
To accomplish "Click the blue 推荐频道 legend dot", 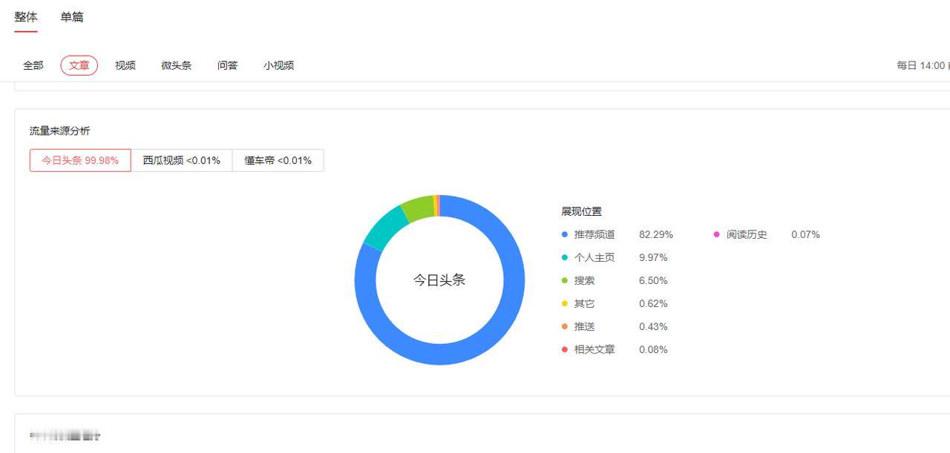I will click(x=565, y=234).
